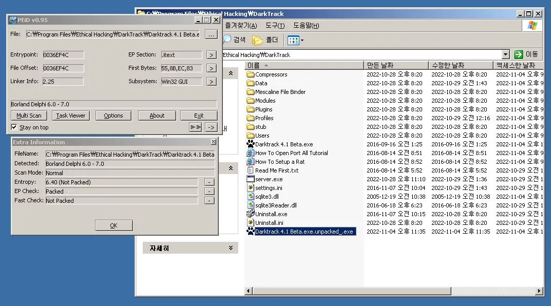The width and height of the screenshot is (551, 306).
Task: Confirm Extra Information with OK
Action: (x=114, y=225)
